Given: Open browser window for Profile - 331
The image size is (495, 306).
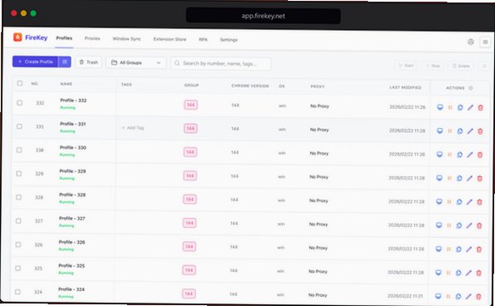Looking at the screenshot, I should 439,131.
